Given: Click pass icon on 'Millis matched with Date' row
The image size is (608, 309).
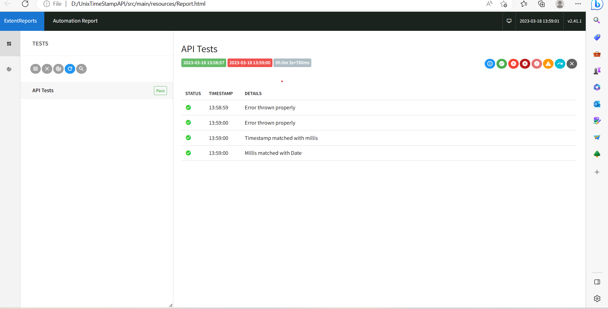Looking at the screenshot, I should (188, 153).
